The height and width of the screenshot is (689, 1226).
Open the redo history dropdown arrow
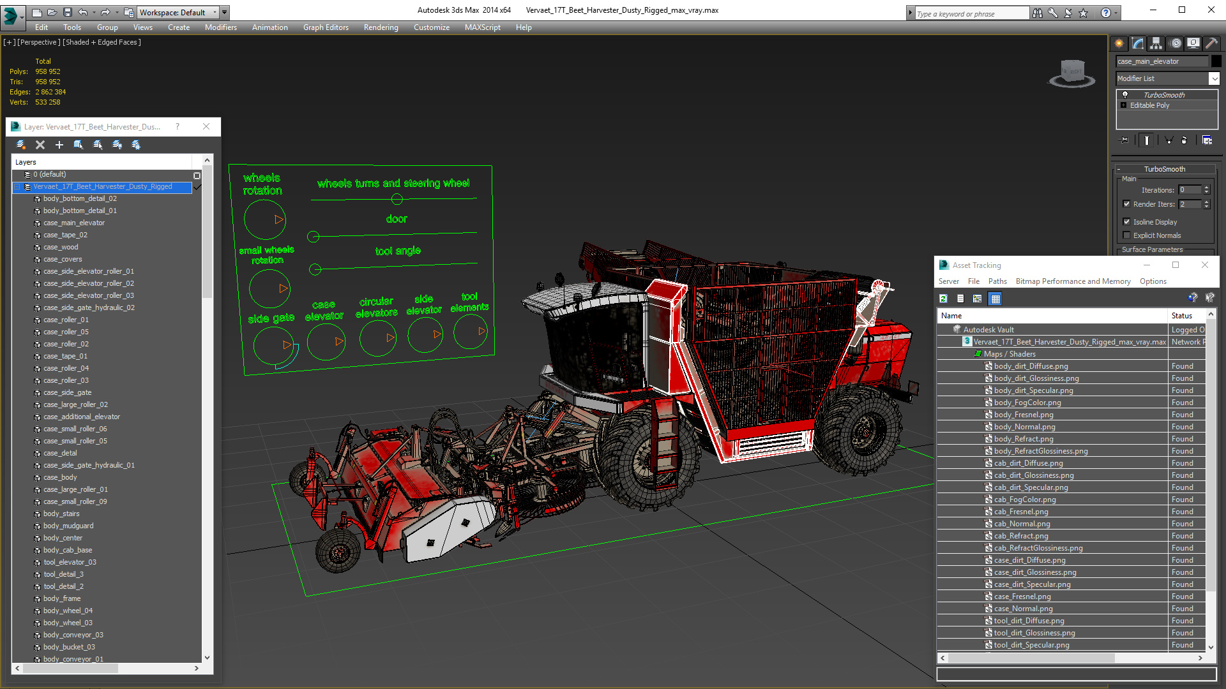pos(116,12)
